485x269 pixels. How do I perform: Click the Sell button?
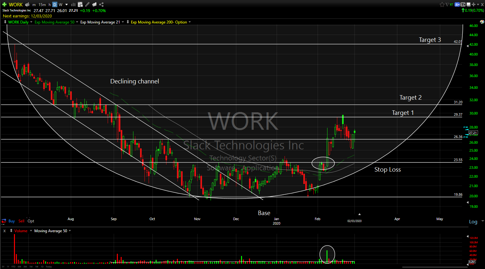[x=21, y=221]
